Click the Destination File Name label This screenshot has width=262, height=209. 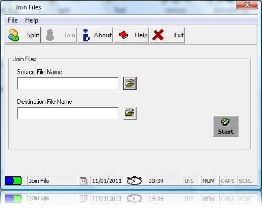pyautogui.click(x=45, y=102)
